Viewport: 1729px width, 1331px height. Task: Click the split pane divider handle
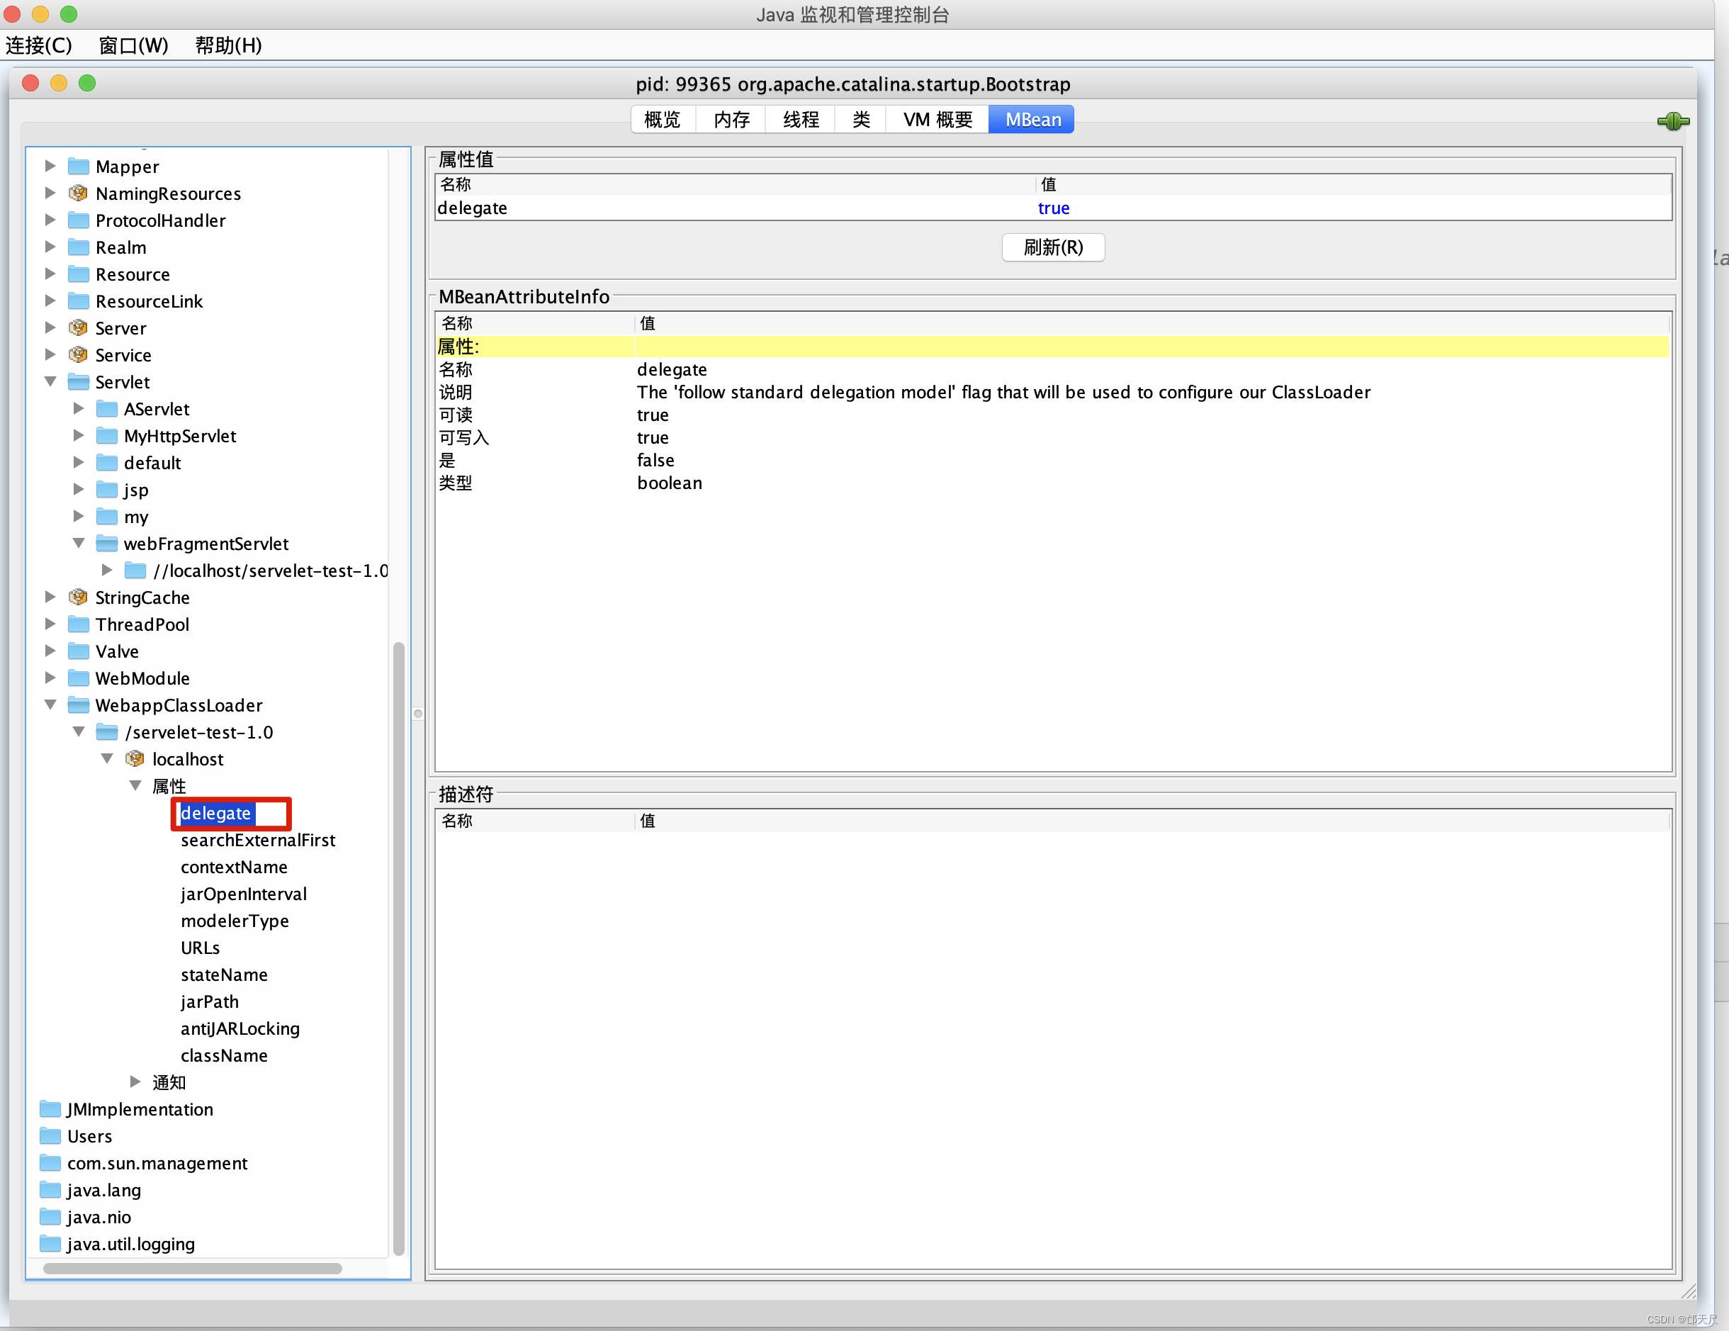pos(418,714)
